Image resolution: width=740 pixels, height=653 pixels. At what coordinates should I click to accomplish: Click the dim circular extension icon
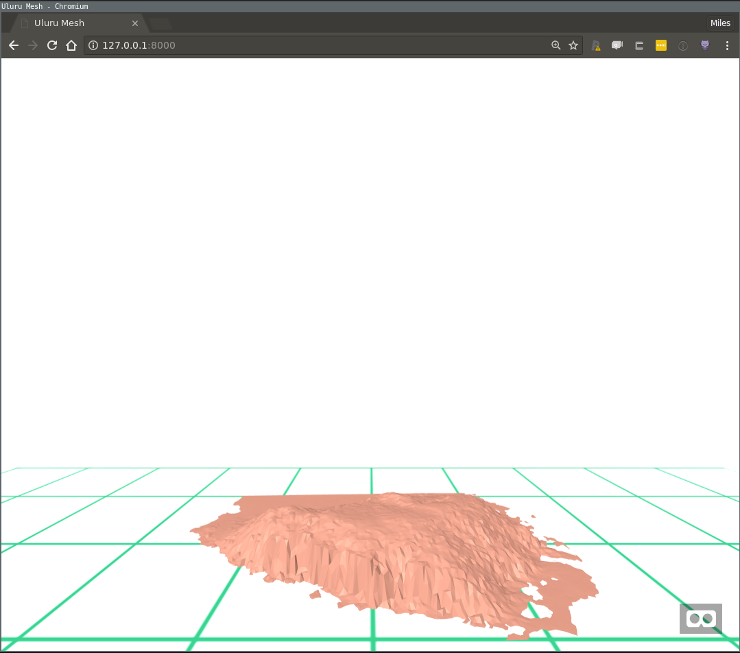point(683,46)
